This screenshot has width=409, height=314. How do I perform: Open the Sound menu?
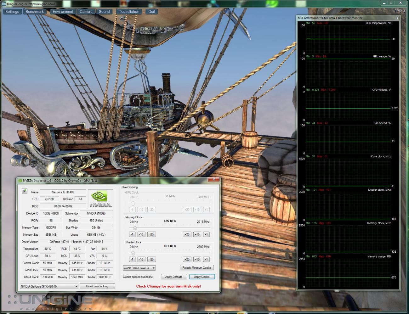tap(104, 12)
